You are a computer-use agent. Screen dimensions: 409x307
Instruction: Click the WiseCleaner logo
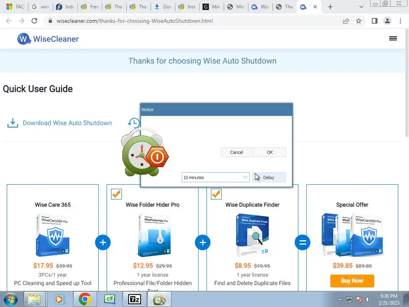(x=48, y=39)
